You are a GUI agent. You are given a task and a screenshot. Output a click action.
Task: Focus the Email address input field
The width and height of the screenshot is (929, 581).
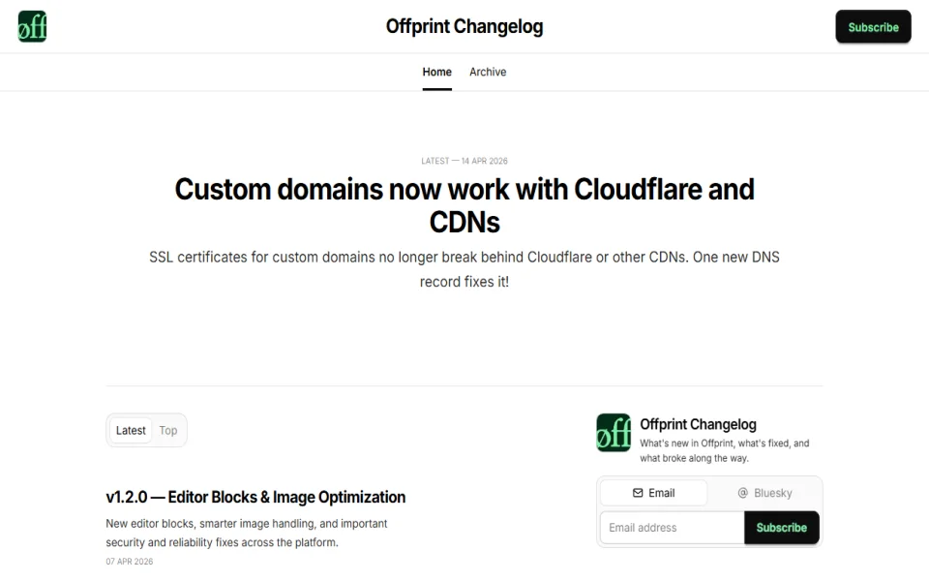click(672, 527)
